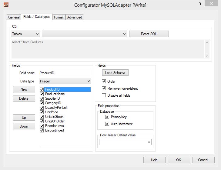Viewport: 221px width, 170px height.
Task: Close the Configurator MySQLAdapter window
Action: click(211, 3)
